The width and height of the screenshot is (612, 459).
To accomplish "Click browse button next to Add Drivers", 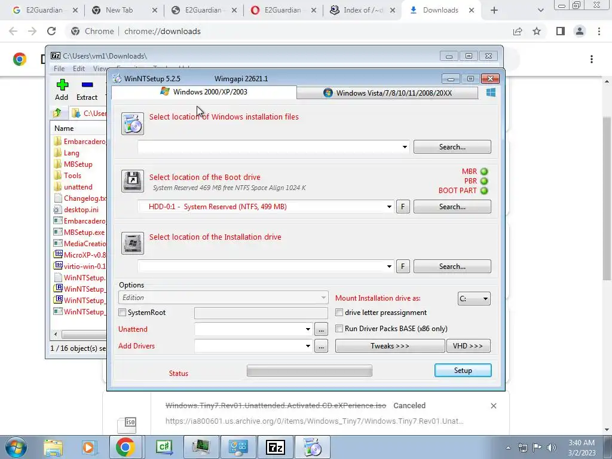I will pos(321,346).
